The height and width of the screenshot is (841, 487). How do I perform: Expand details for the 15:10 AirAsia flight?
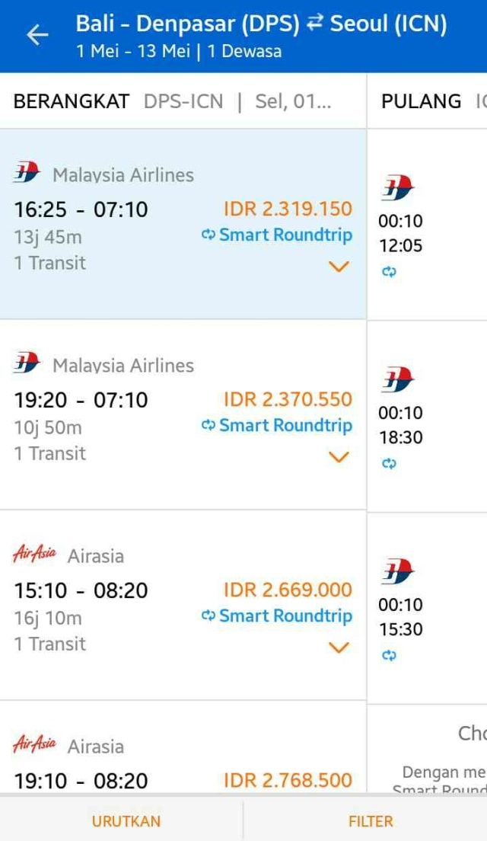tap(338, 647)
